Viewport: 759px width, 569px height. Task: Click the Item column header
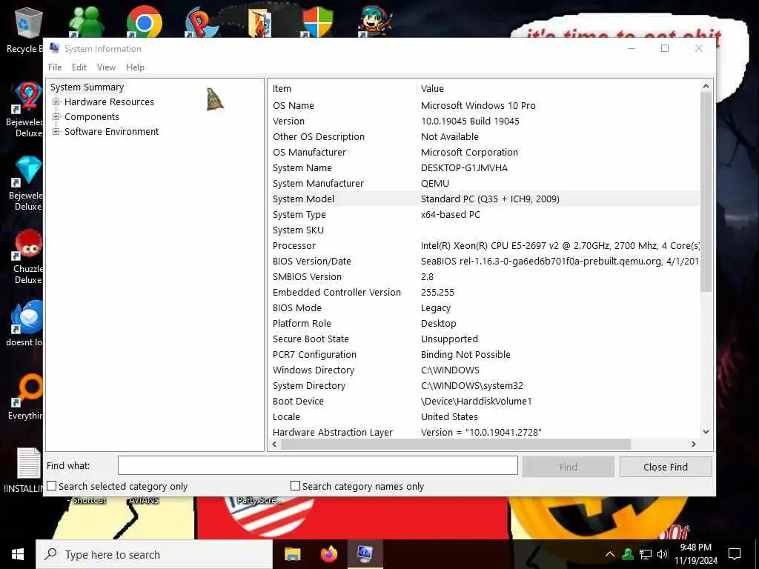[342, 89]
